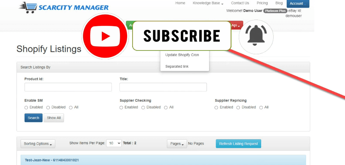Select Disabled under Supplier Repricing

coord(238,107)
